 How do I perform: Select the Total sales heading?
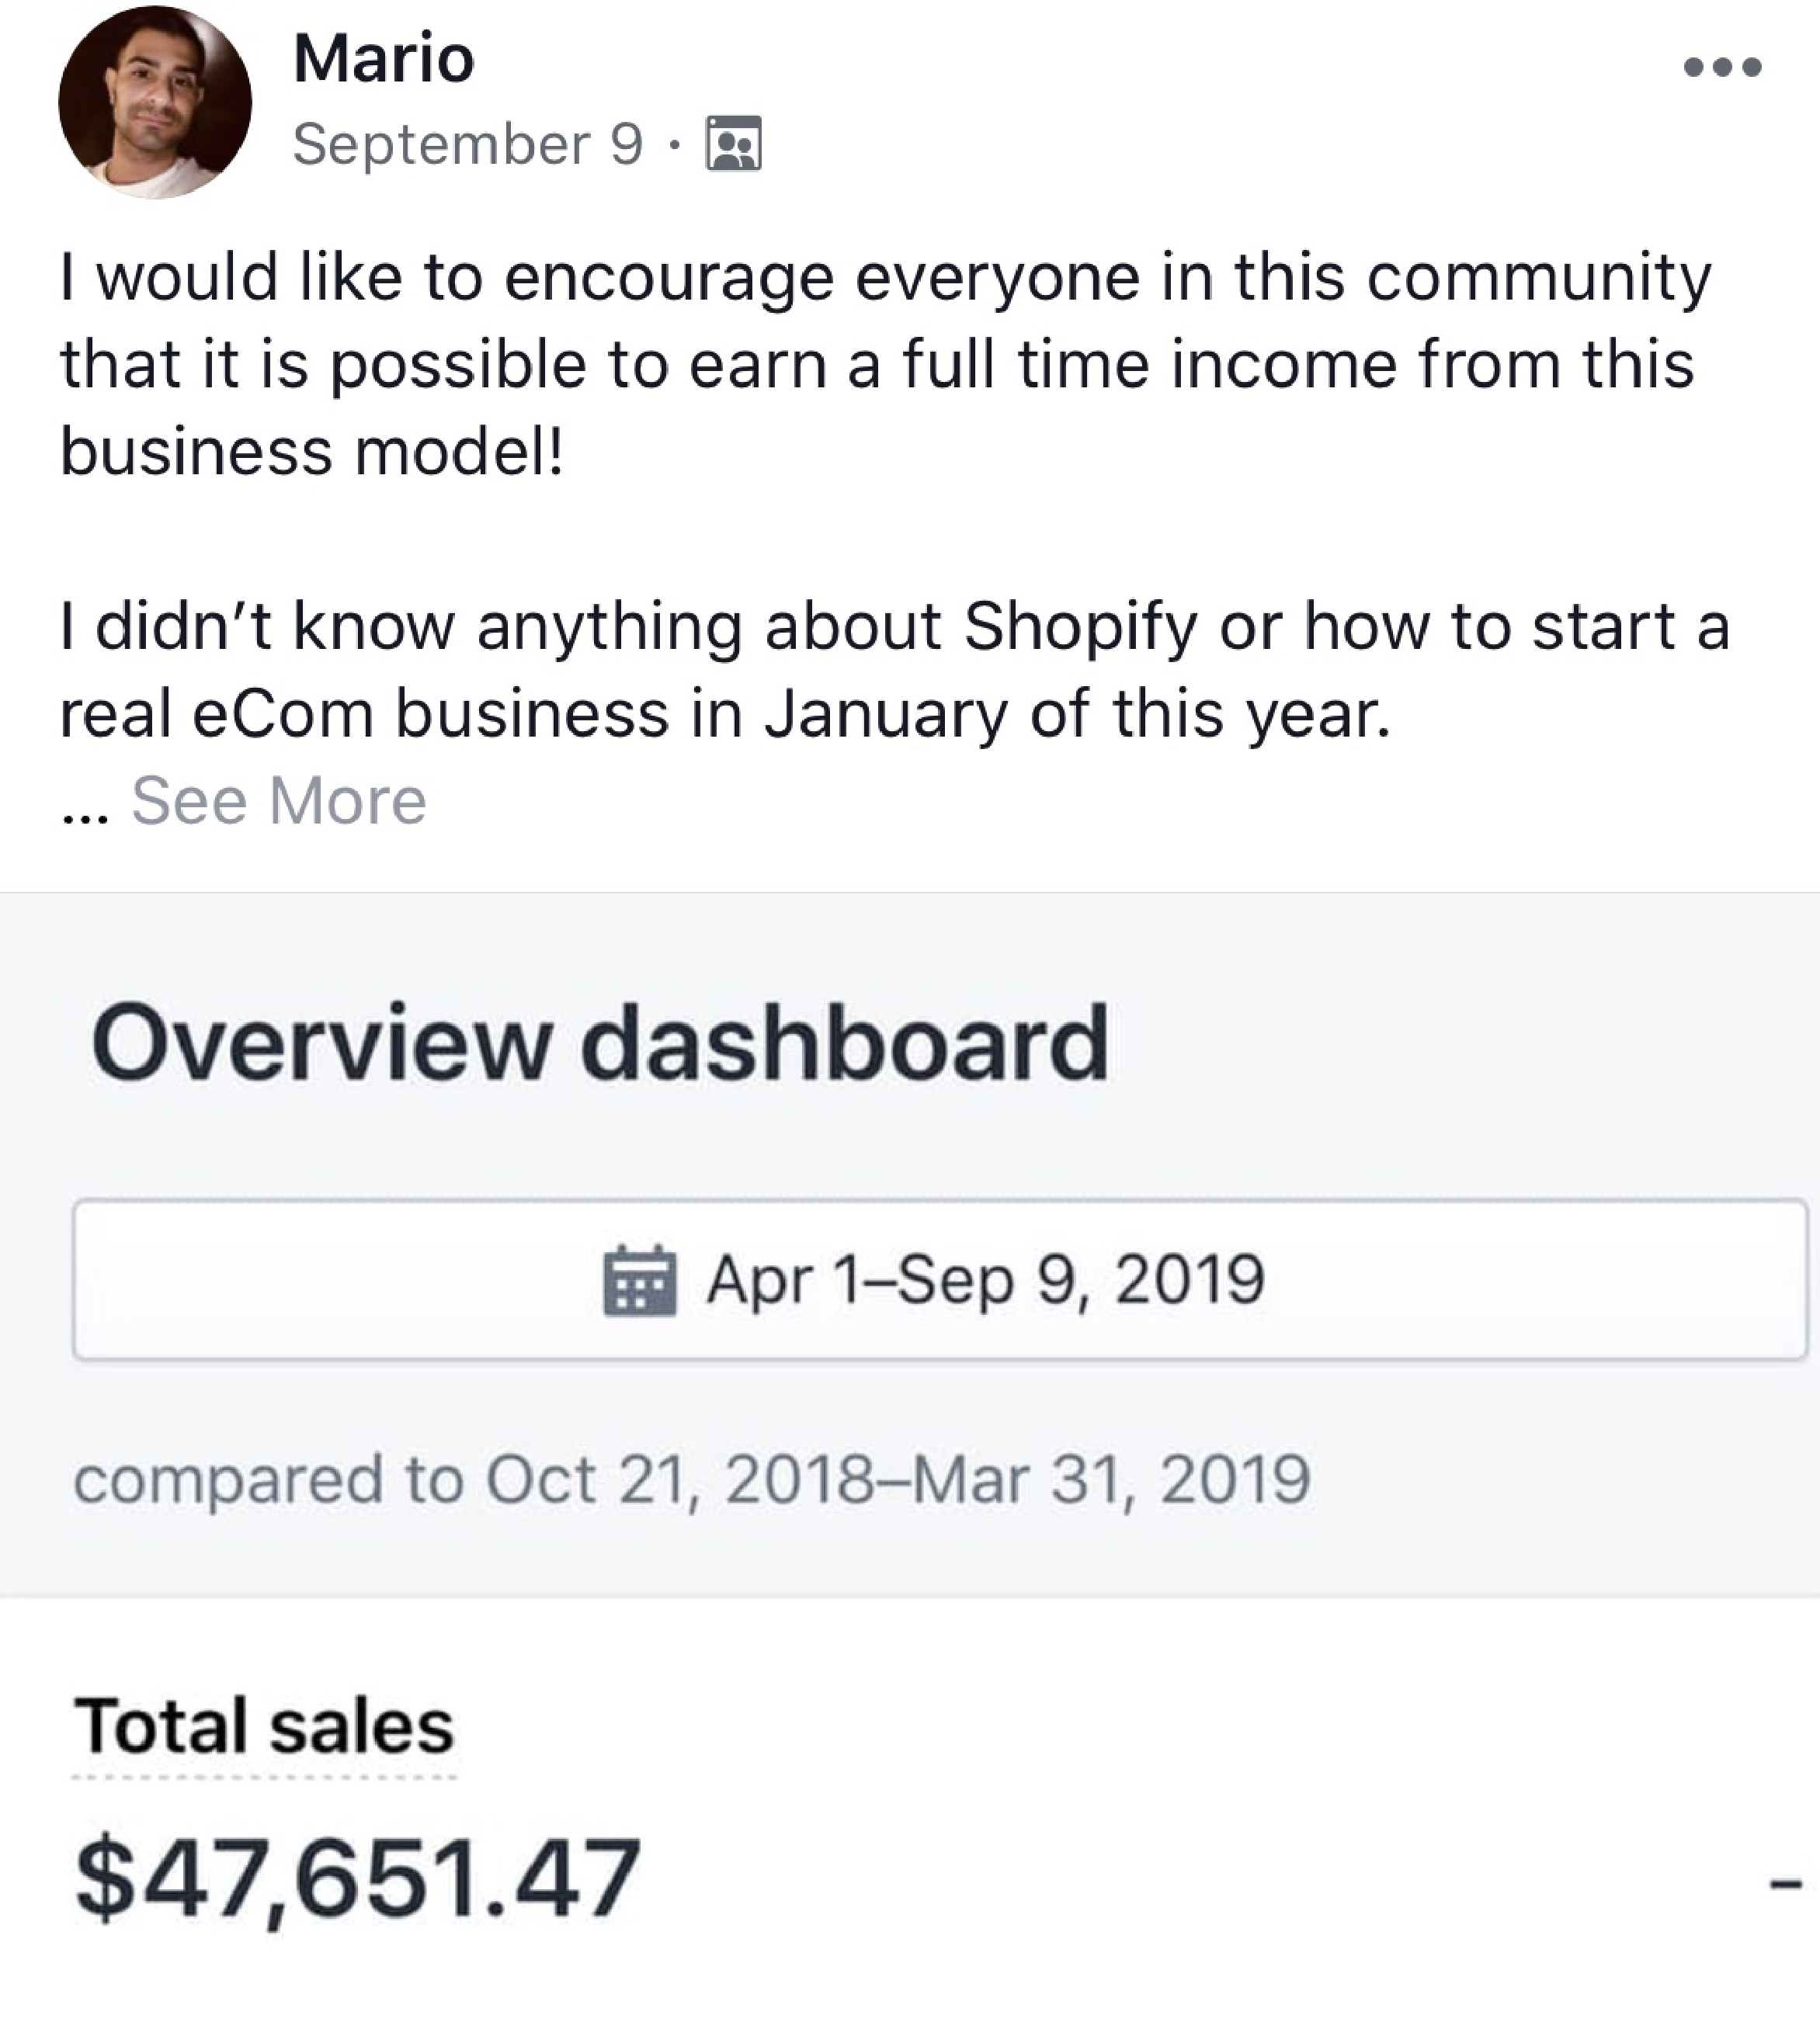click(264, 1726)
